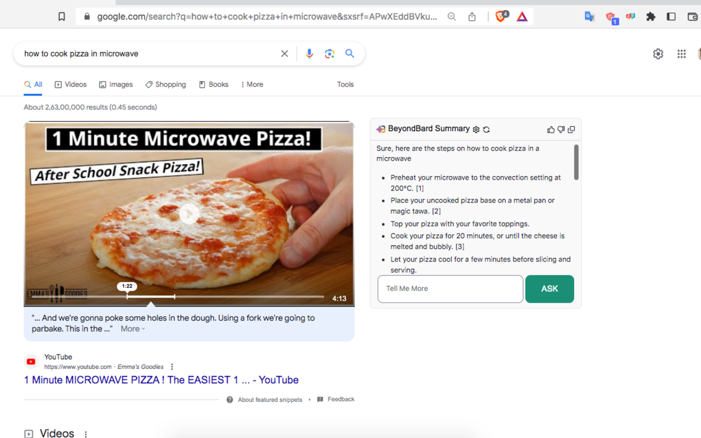The image size is (701, 438).
Task: Click the 'Let your pizza cool' summary step
Action: click(480, 264)
